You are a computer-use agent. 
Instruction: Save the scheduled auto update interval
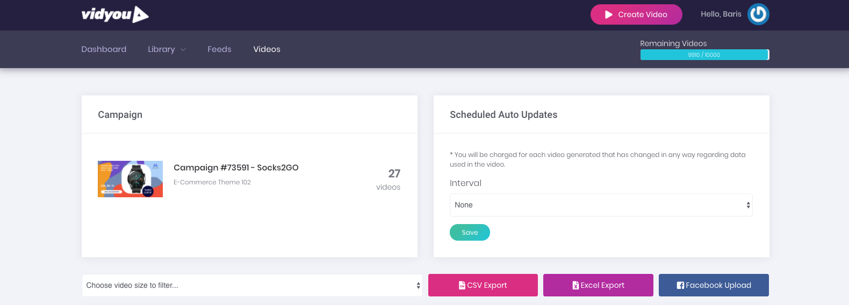coord(470,232)
